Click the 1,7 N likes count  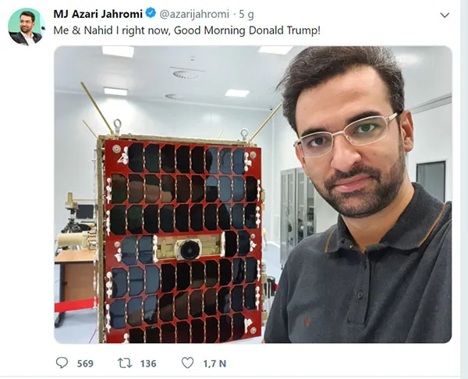(214, 363)
